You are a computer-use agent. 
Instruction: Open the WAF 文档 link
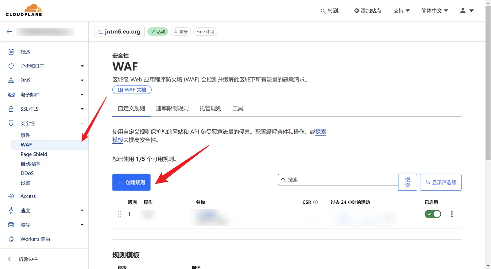(x=132, y=90)
